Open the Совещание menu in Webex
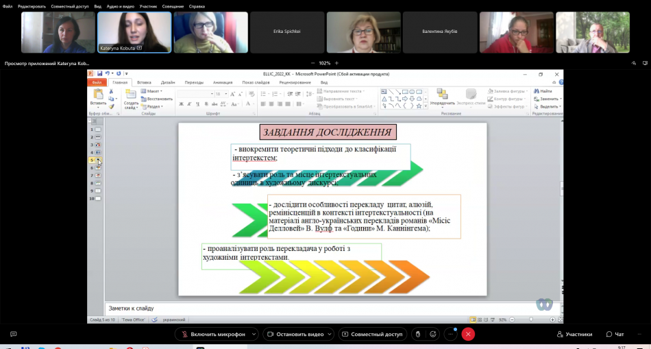Viewport: 651px width, 349px height. click(173, 6)
